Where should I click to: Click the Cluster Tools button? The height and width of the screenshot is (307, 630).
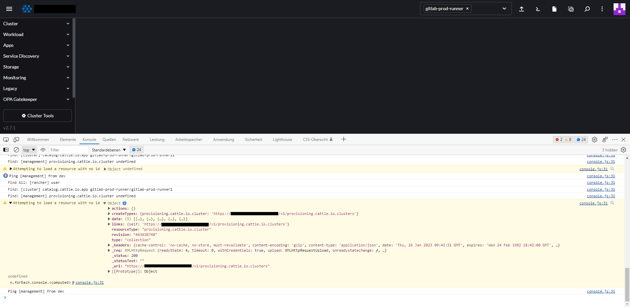pos(37,115)
